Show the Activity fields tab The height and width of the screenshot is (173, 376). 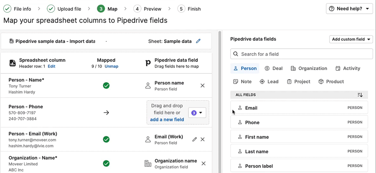[348, 68]
